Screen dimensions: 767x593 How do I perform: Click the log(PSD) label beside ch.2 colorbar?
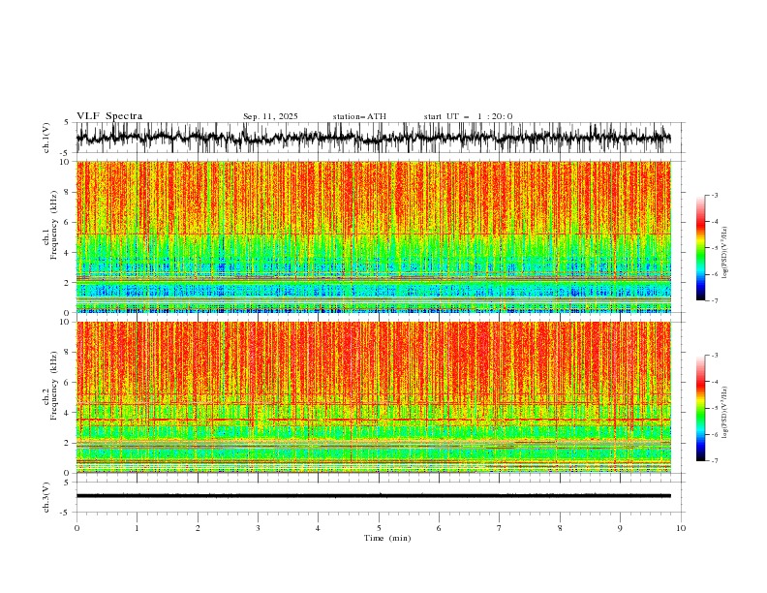coord(725,413)
